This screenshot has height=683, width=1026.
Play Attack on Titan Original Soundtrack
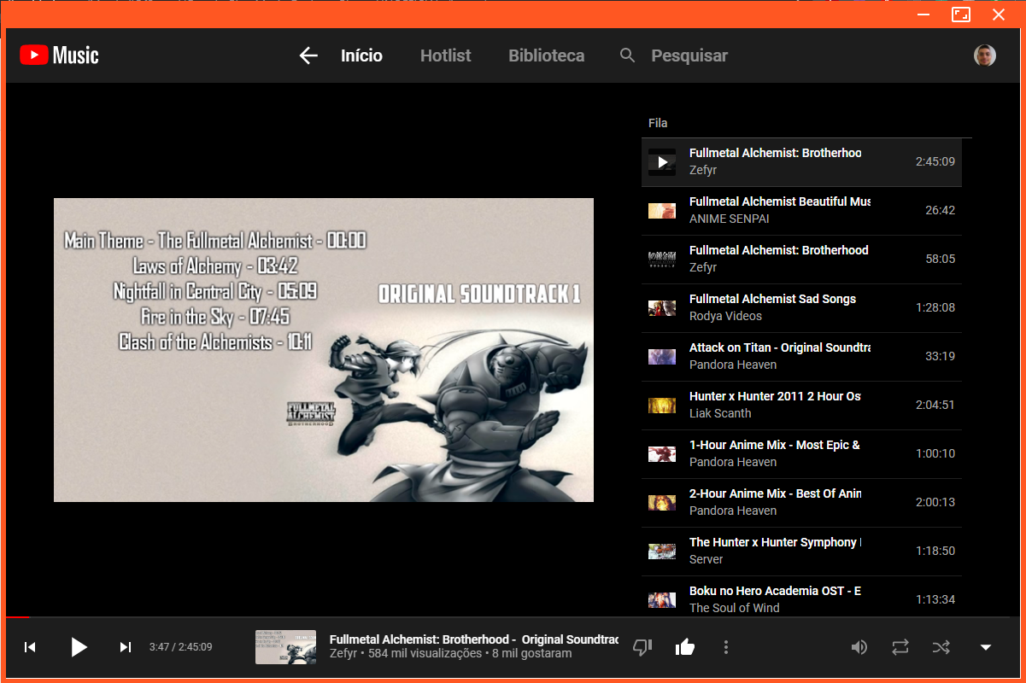pyautogui.click(x=801, y=357)
